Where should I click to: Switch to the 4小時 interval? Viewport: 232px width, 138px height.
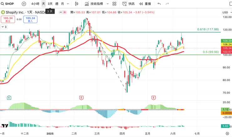(x=35, y=4)
